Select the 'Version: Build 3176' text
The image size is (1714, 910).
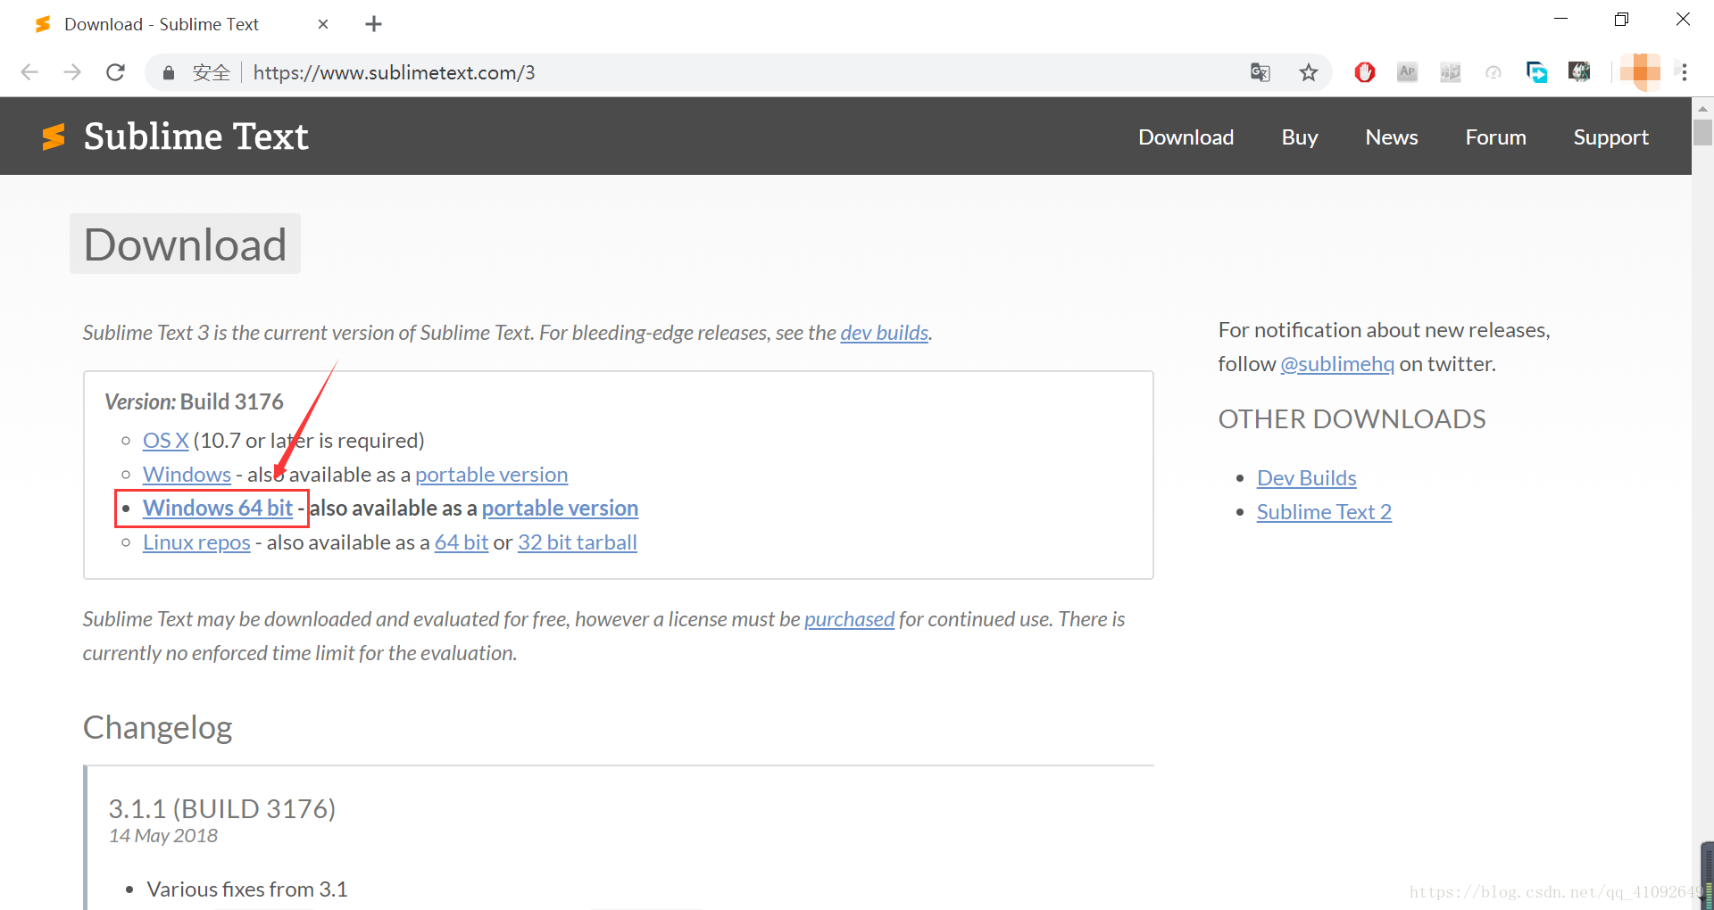coord(194,402)
